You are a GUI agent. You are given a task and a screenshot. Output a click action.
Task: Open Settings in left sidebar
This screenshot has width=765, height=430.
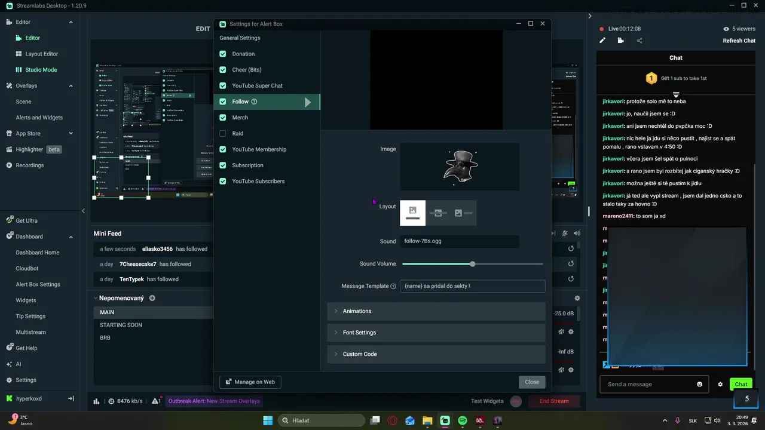21,380
